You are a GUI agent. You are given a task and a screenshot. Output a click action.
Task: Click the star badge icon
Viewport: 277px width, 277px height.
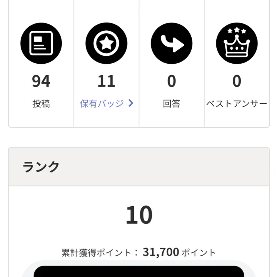tap(106, 43)
